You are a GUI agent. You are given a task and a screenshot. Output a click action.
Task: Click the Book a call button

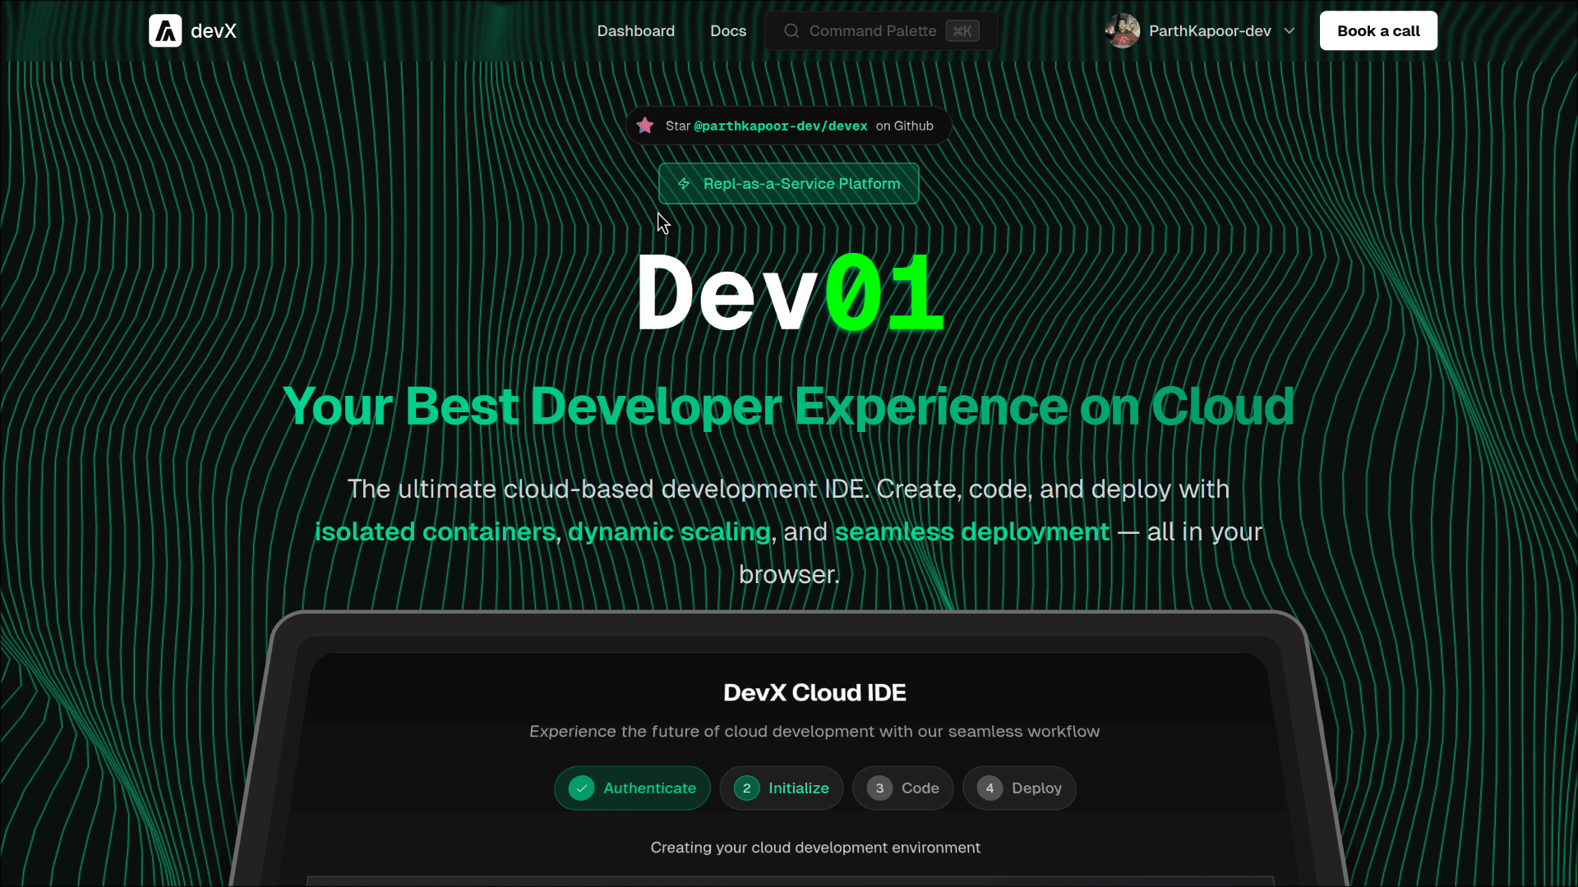pyautogui.click(x=1378, y=31)
